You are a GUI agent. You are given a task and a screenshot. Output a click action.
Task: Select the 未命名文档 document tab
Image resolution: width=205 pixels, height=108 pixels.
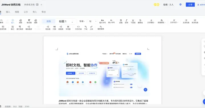coord(29,5)
